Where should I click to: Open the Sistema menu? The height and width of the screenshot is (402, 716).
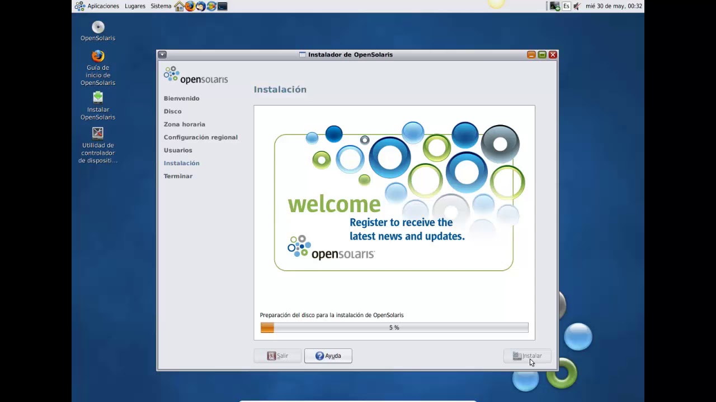pyautogui.click(x=161, y=6)
